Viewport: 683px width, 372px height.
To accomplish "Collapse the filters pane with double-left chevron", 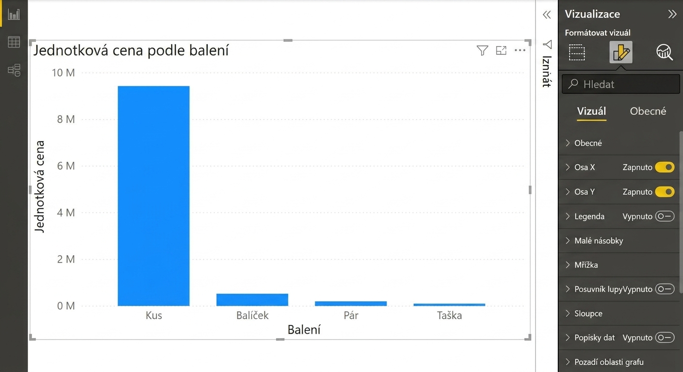I will click(x=547, y=15).
